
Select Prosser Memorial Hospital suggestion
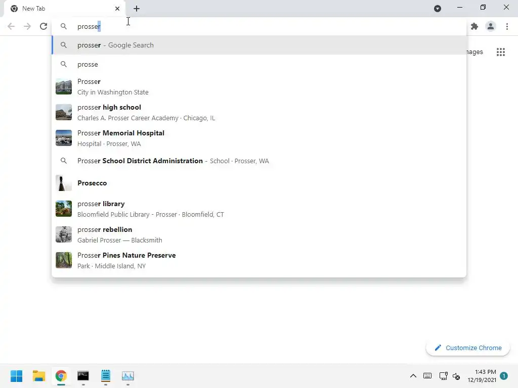click(259, 138)
